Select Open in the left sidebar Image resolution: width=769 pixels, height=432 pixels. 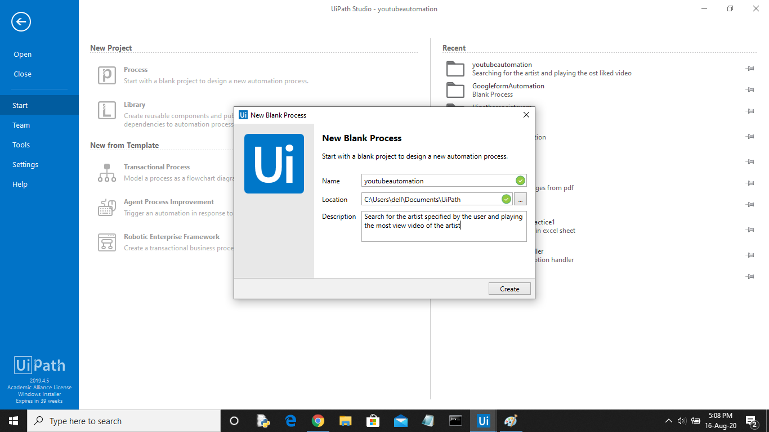23,55
